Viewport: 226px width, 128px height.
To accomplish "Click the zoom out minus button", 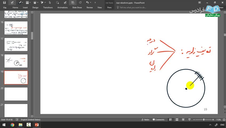I will pyautogui.click(x=194, y=120).
